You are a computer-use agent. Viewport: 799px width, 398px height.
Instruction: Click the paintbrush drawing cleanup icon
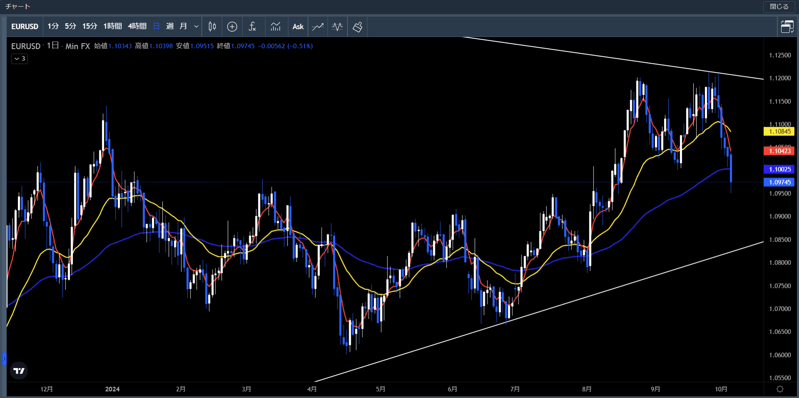pos(357,27)
